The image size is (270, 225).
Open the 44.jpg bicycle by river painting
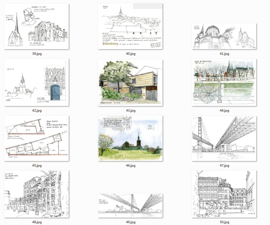tap(224, 82)
